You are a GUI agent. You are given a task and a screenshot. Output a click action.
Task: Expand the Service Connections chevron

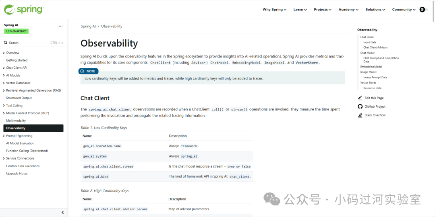pos(4,158)
